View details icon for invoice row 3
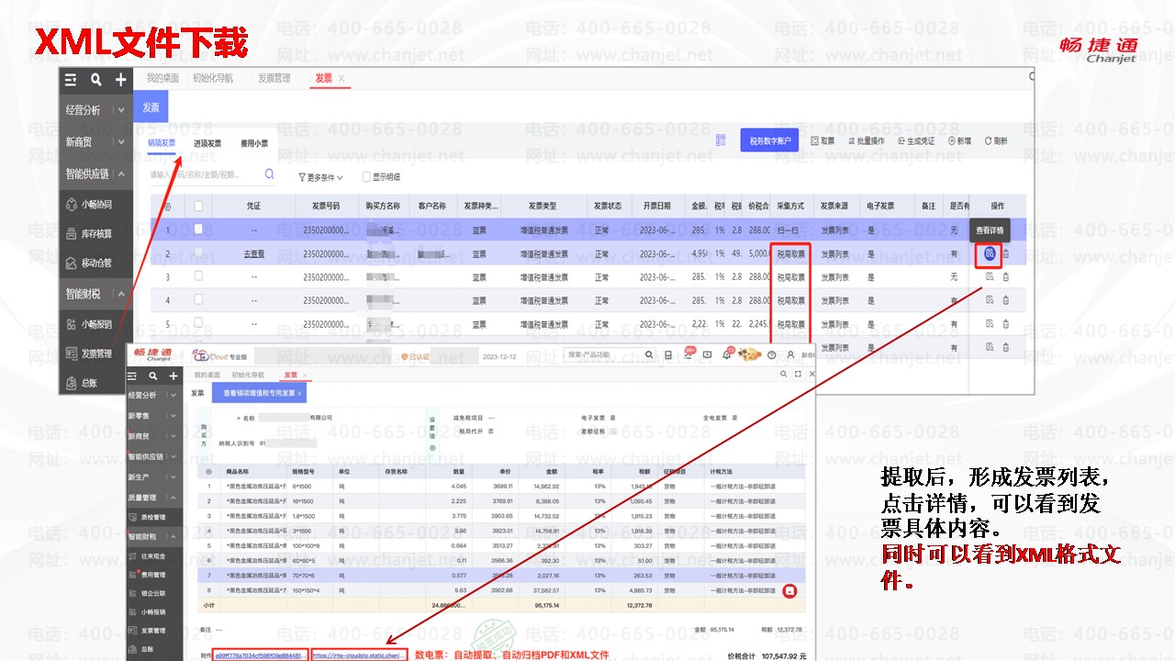This screenshot has width=1175, height=661. (990, 276)
